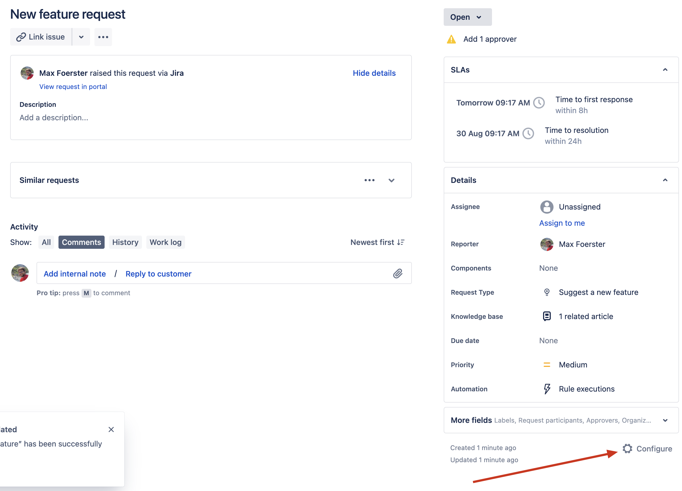Click the Configure gear icon
Viewport: 682px width, 491px height.
click(x=627, y=448)
